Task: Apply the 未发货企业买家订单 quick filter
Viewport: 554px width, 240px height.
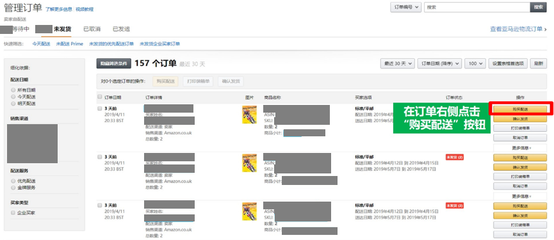Action: point(159,44)
